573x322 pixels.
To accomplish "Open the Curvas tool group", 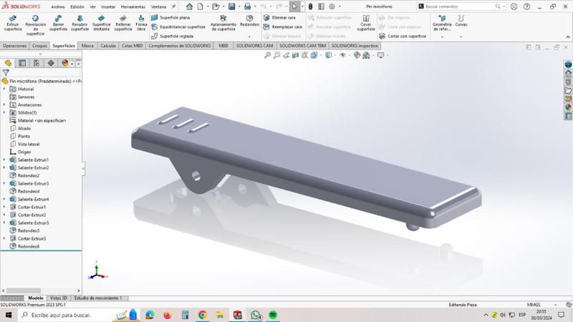I will pos(461,21).
